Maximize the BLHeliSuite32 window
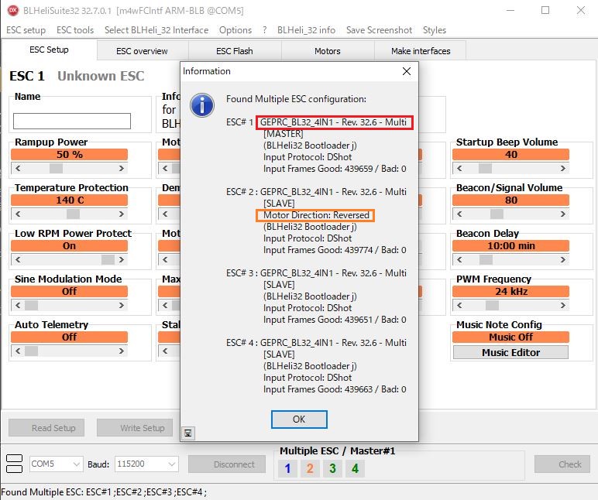598x500 pixels. coord(545,10)
